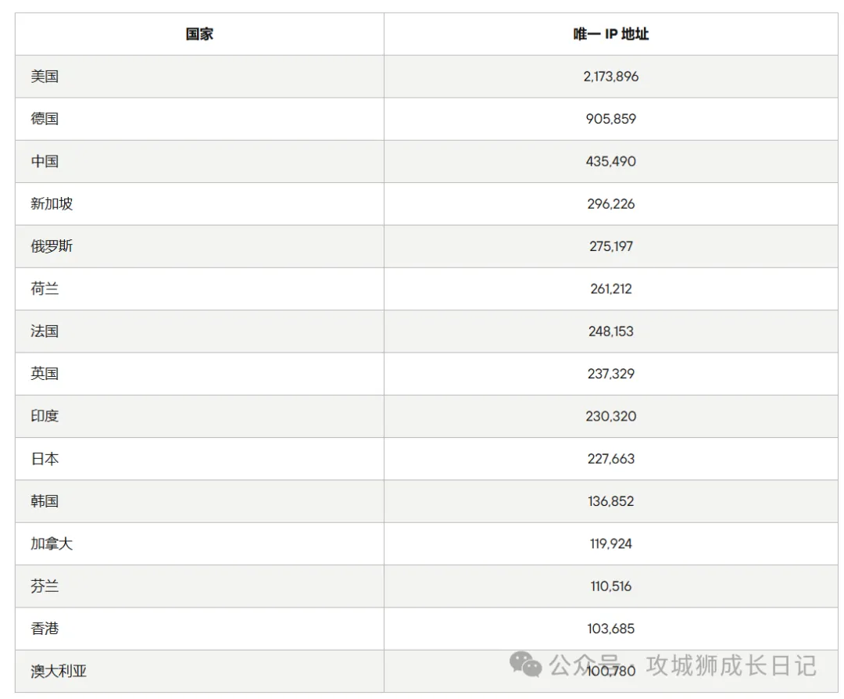This screenshot has height=699, width=844.
Task: Click the value 261,212
Action: coord(610,289)
